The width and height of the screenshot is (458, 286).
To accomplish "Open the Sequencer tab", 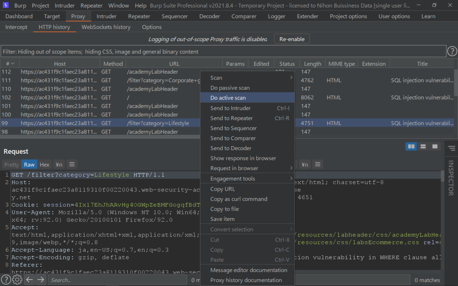I will 175,16.
